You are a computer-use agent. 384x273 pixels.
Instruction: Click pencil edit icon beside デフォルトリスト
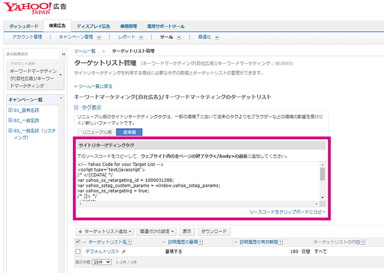pyautogui.click(x=123, y=252)
